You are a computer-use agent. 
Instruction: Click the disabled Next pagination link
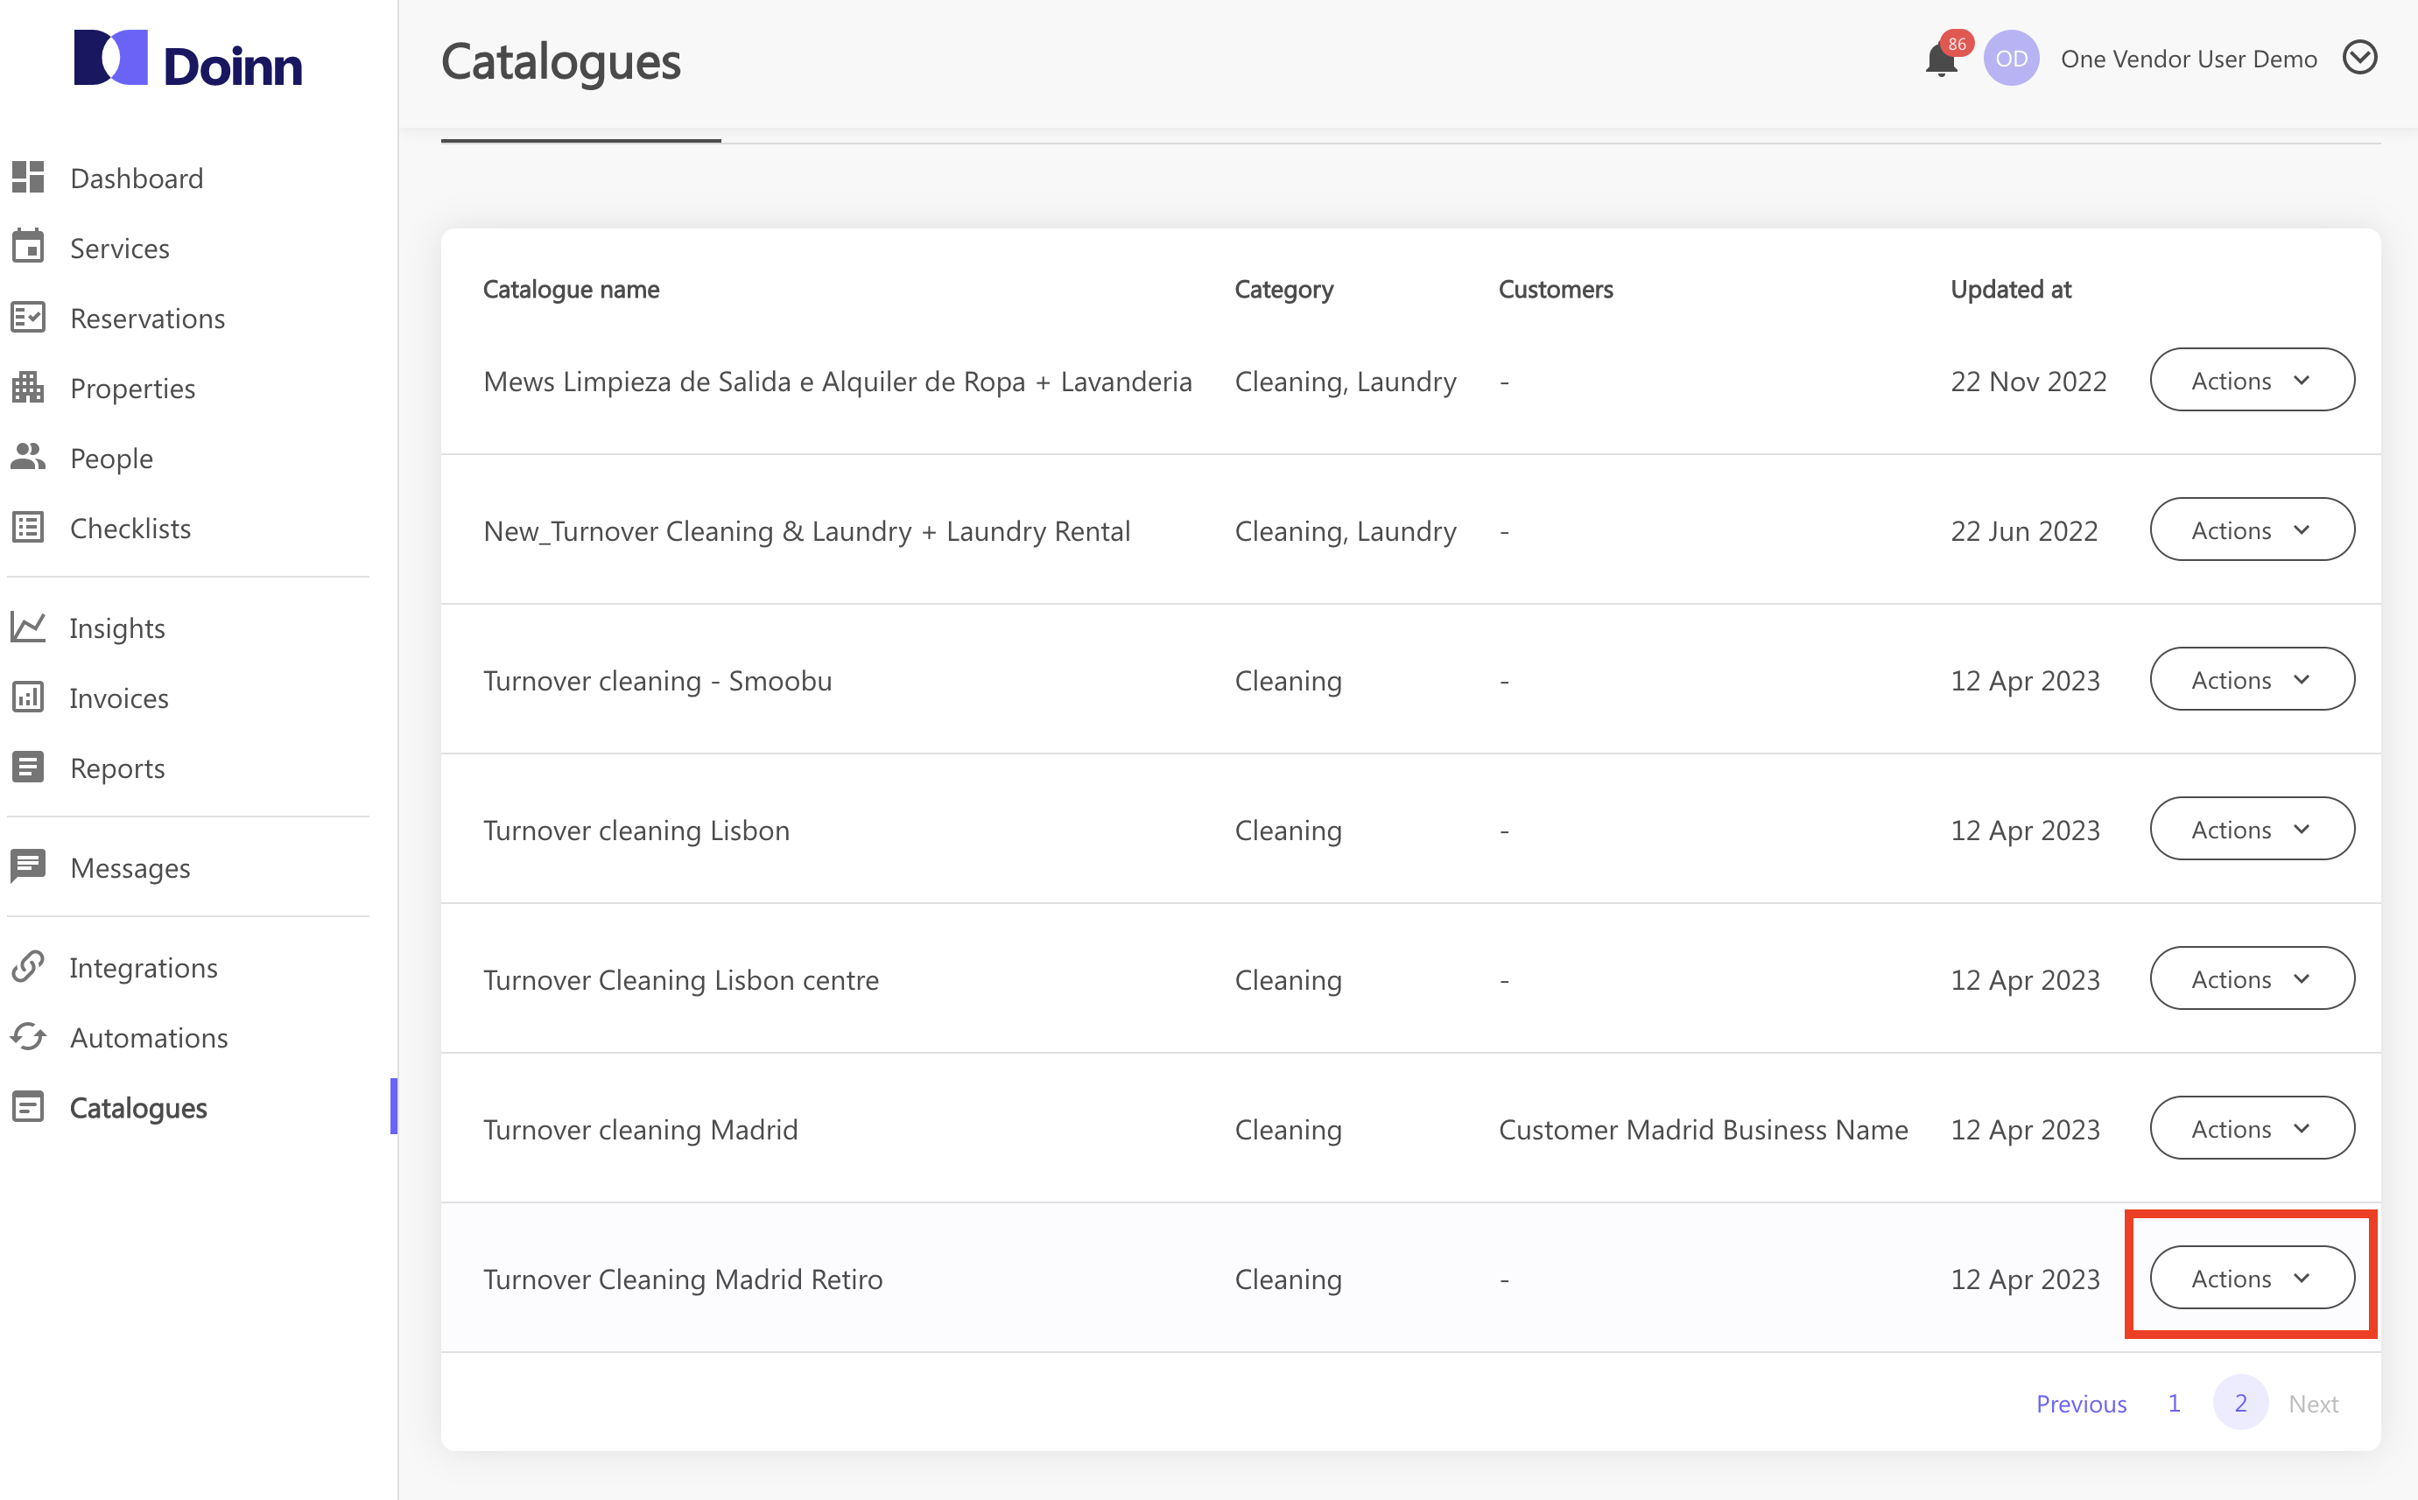[2313, 1404]
